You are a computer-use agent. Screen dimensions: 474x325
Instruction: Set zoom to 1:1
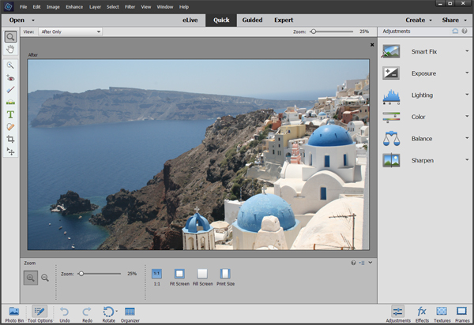[x=156, y=277]
